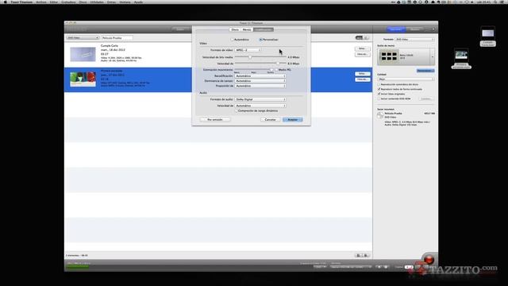The image size is (508, 286).
Task: Select the Automático radio button
Action: click(233, 40)
